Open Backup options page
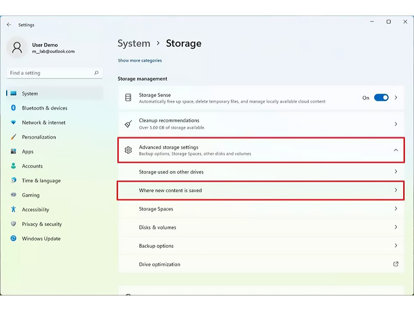Image resolution: width=414 pixels, height=311 pixels. pyautogui.click(x=261, y=246)
